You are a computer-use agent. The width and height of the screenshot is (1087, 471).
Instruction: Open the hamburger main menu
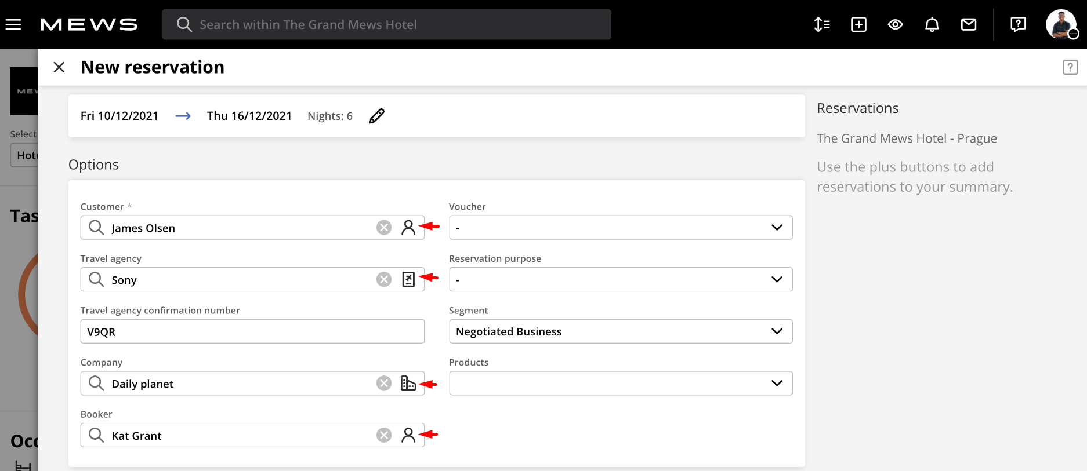pos(13,24)
